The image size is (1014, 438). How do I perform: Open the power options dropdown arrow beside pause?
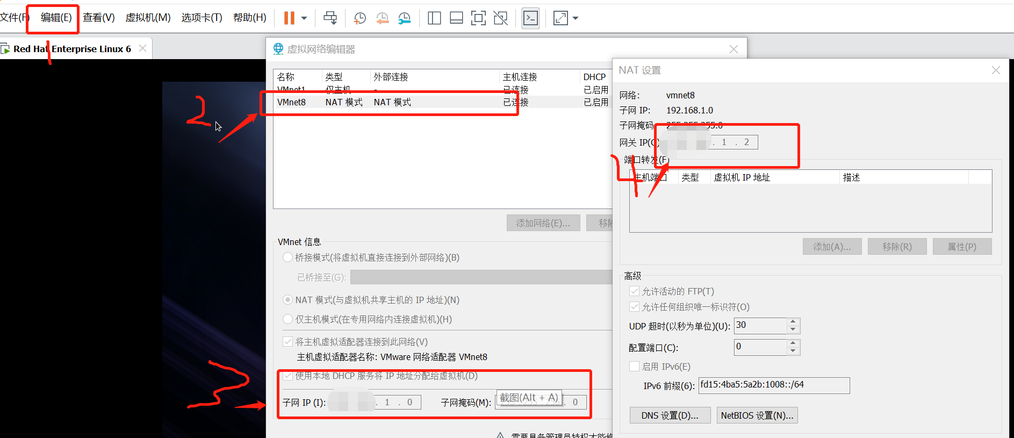[x=304, y=18]
